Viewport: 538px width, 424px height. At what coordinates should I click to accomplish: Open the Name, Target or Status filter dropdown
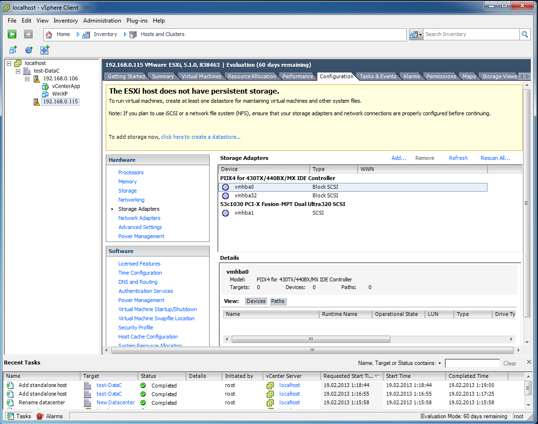click(439, 363)
